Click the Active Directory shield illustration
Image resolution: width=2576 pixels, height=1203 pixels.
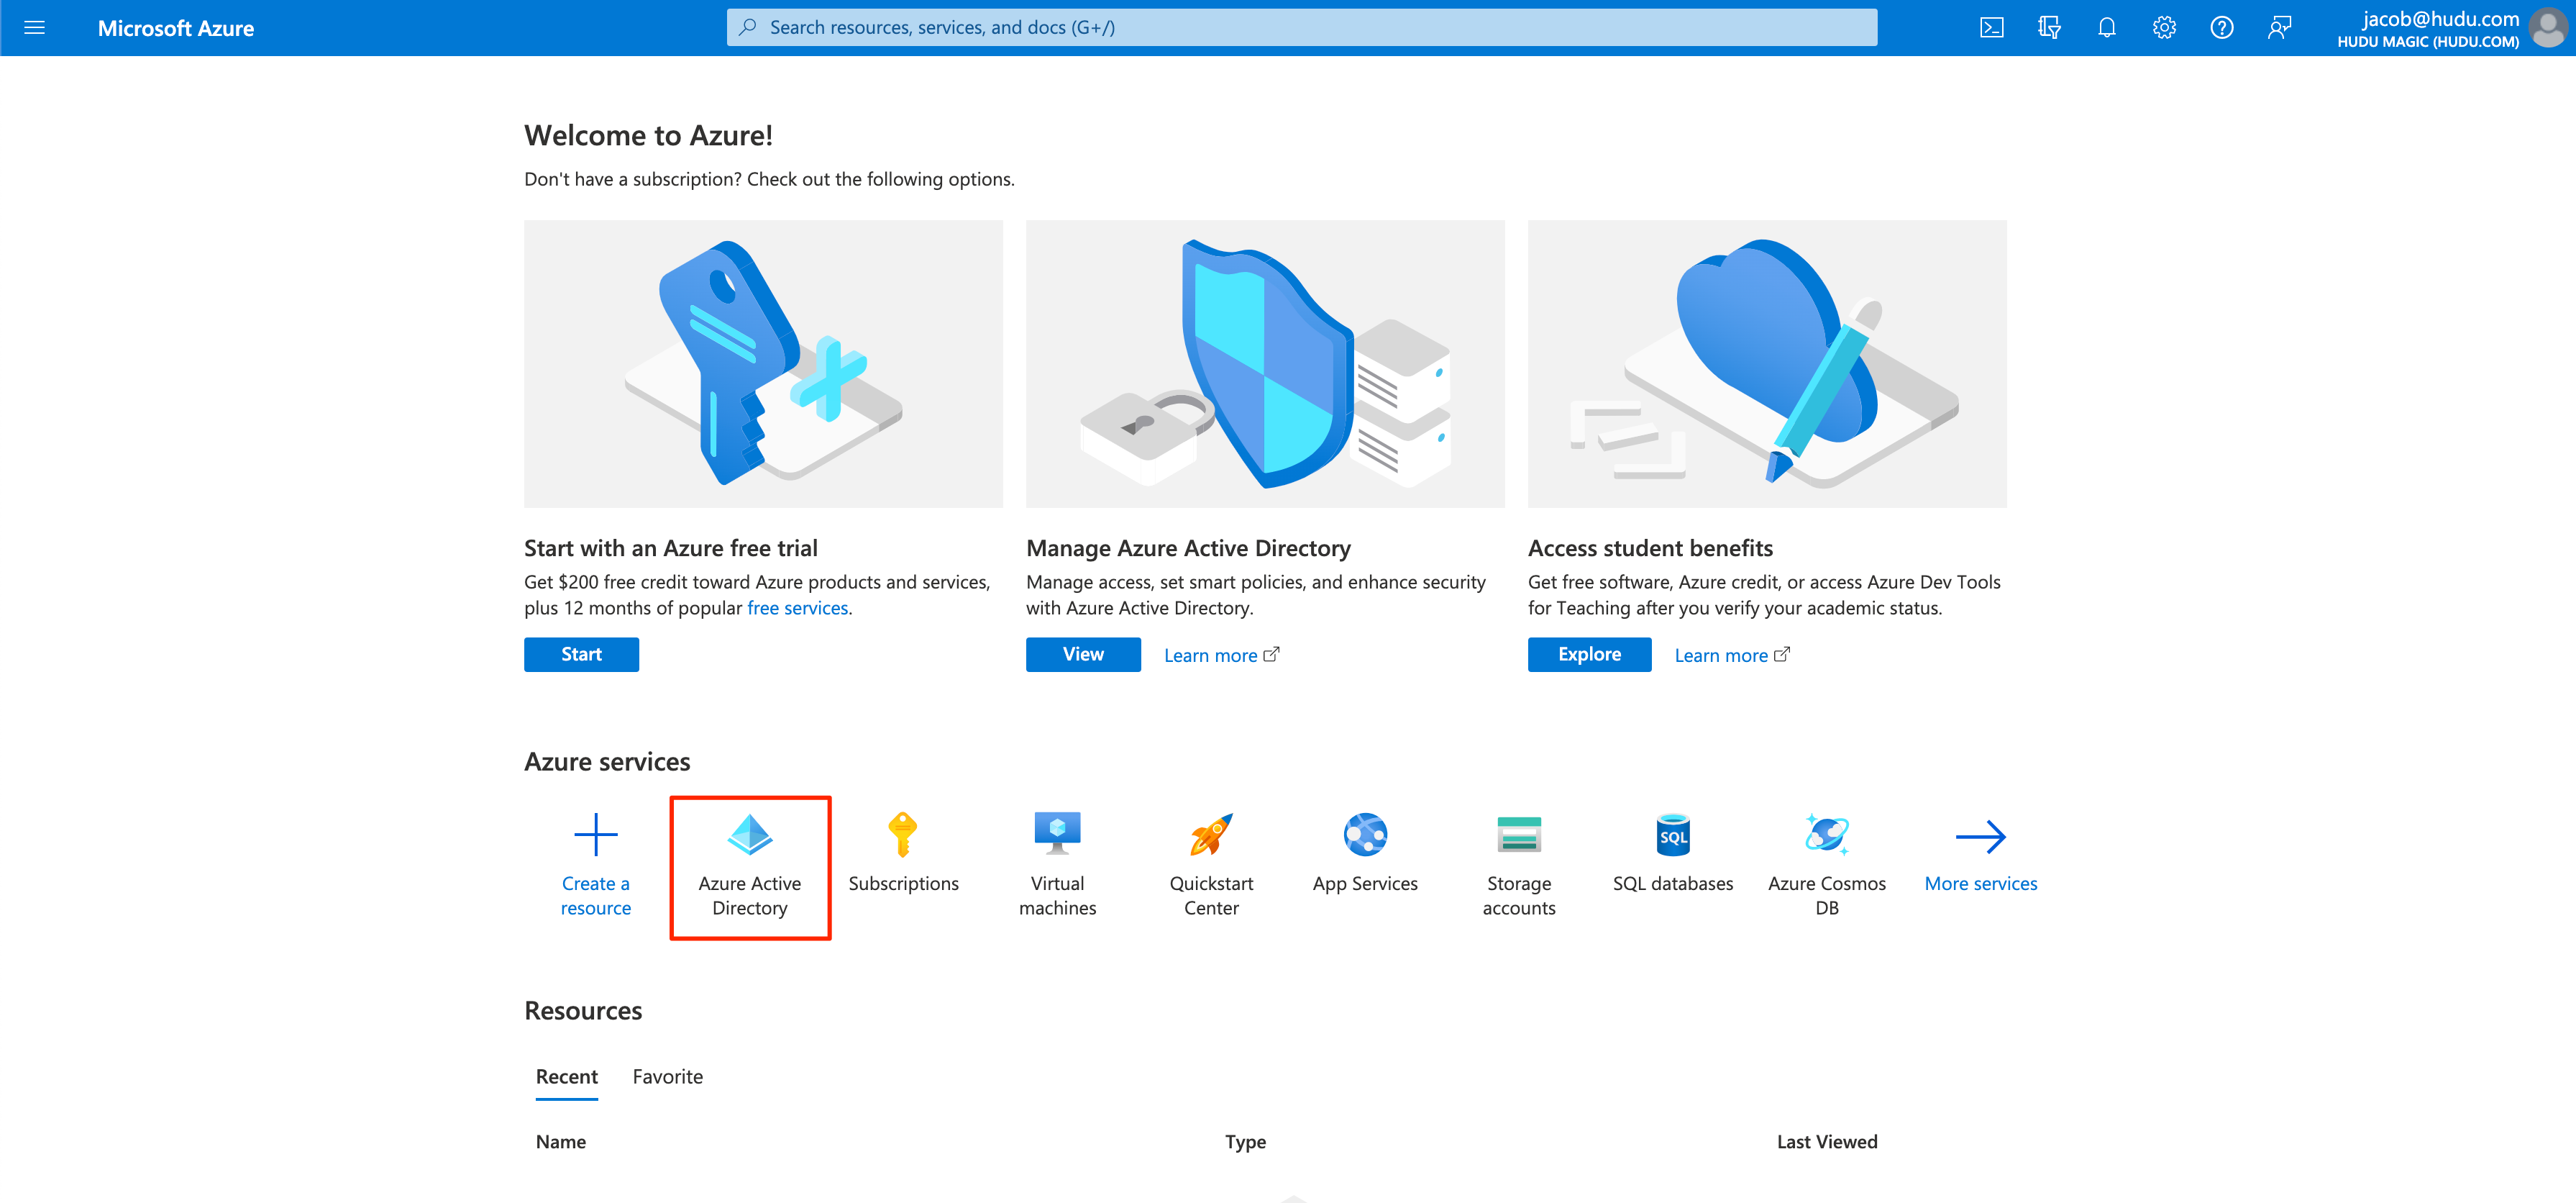[x=1265, y=364]
